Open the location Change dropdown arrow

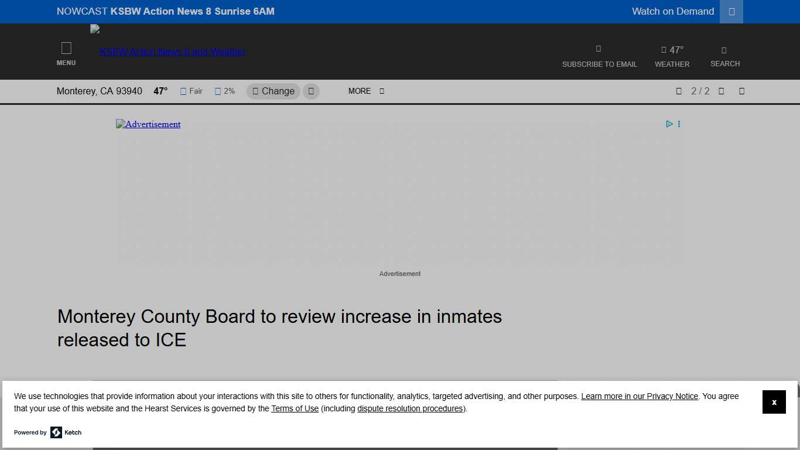(x=311, y=91)
